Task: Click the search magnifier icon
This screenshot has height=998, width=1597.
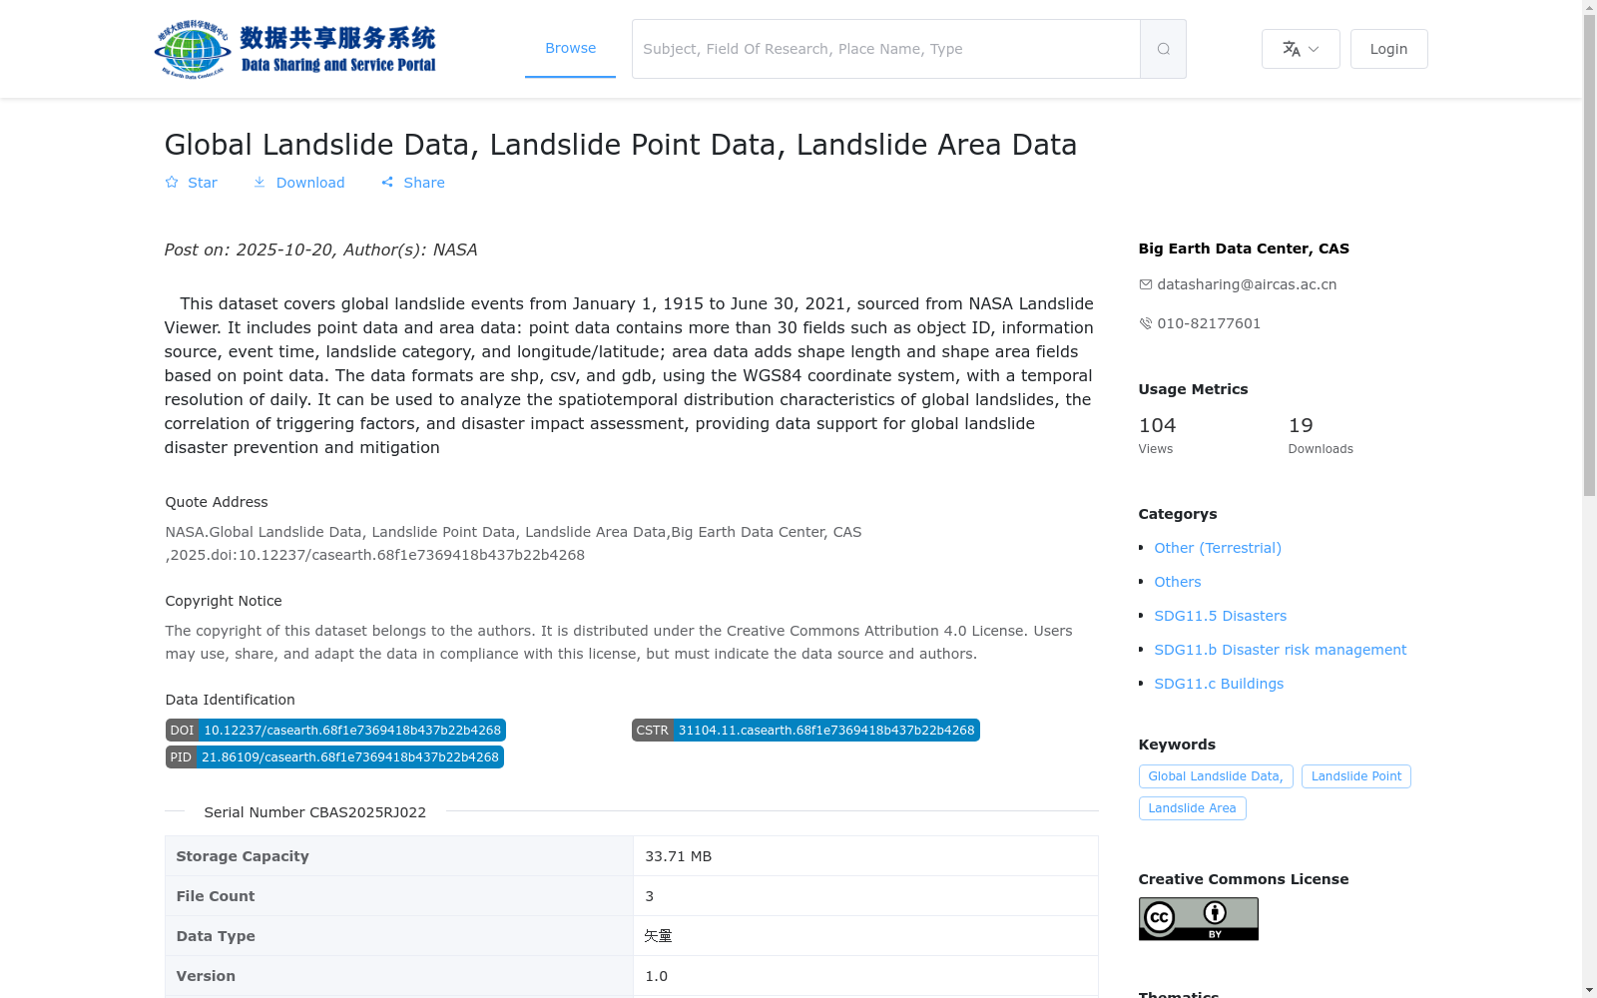Action: 1163,49
